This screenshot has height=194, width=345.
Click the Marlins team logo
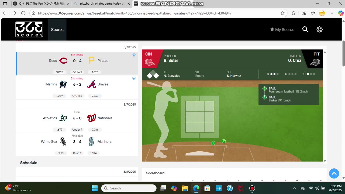[x=63, y=84]
